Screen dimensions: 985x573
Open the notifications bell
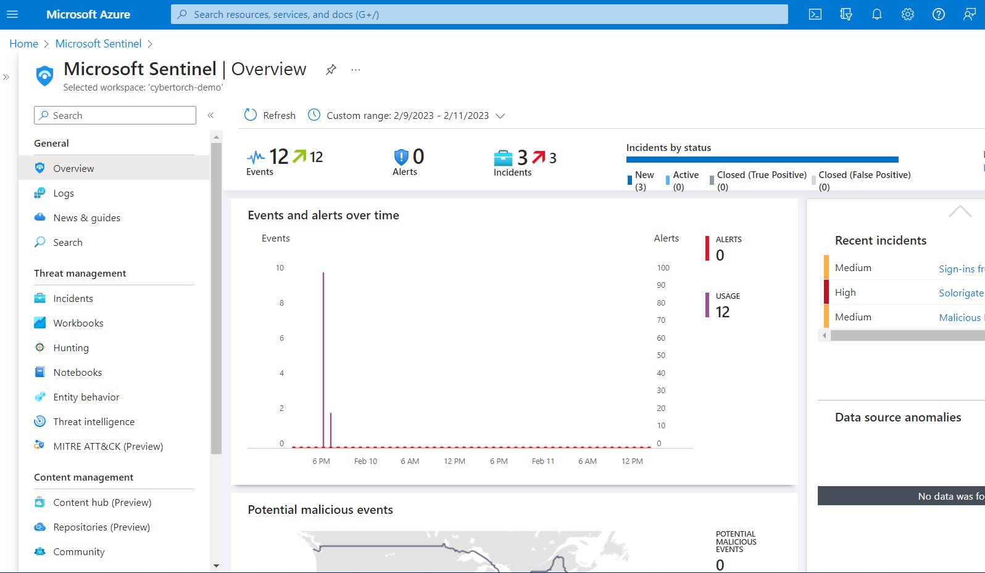click(x=877, y=14)
